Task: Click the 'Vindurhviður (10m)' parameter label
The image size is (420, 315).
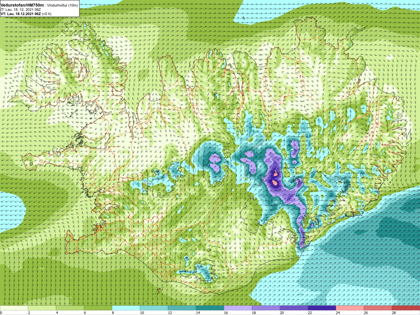Action: (x=62, y=5)
